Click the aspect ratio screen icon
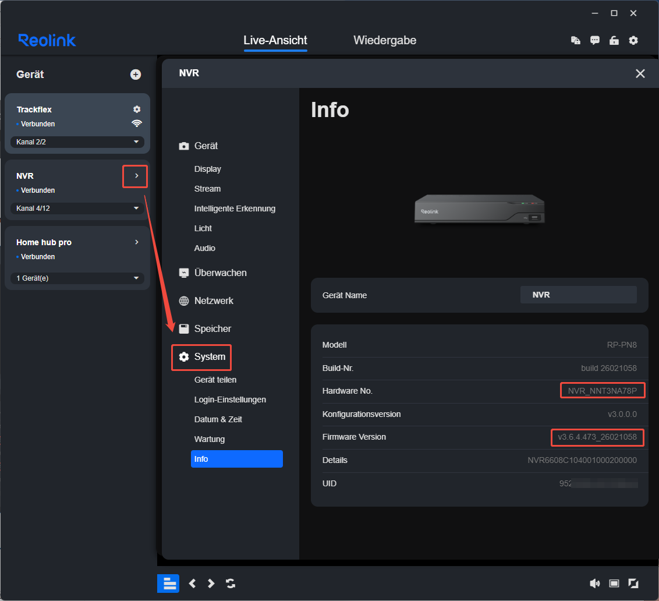This screenshot has height=601, width=659. (x=614, y=584)
